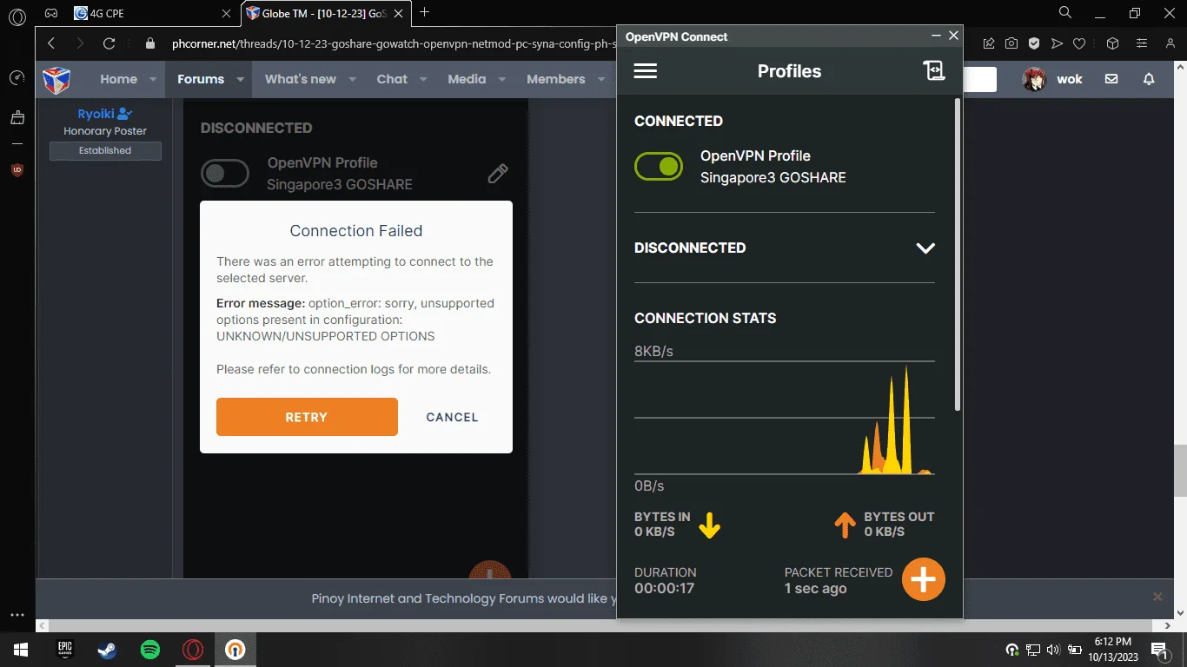Expand the What's new dropdown arrow

tap(352, 79)
